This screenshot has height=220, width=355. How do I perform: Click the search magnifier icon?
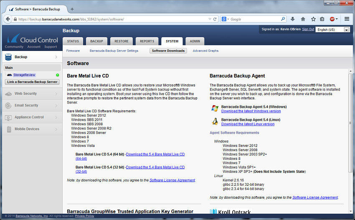point(283,19)
